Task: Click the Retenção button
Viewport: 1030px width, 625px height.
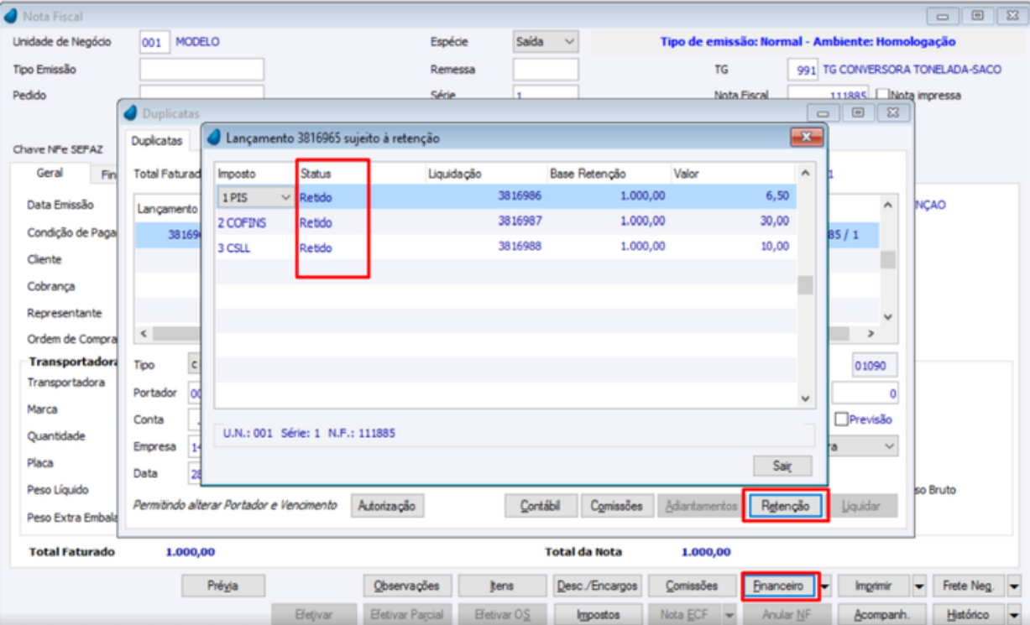Action: click(786, 506)
